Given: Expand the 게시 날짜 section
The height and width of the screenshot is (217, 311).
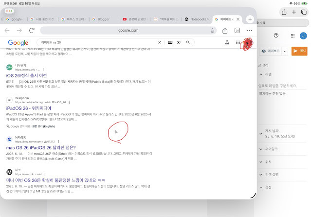Looking at the screenshot, I should tap(261, 134).
